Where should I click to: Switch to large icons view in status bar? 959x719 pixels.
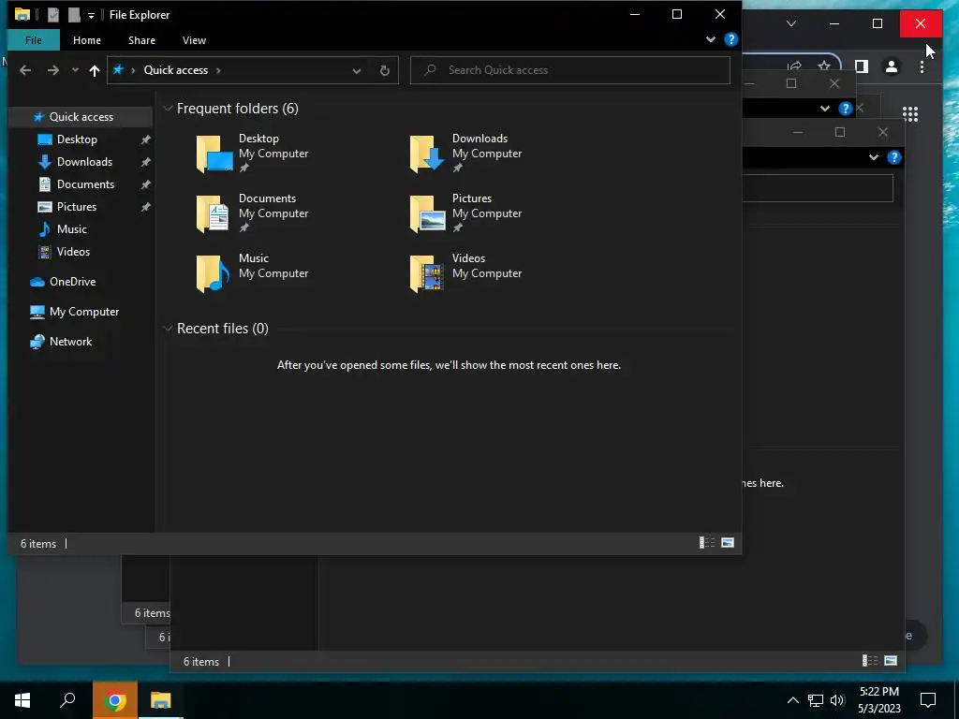click(x=728, y=543)
